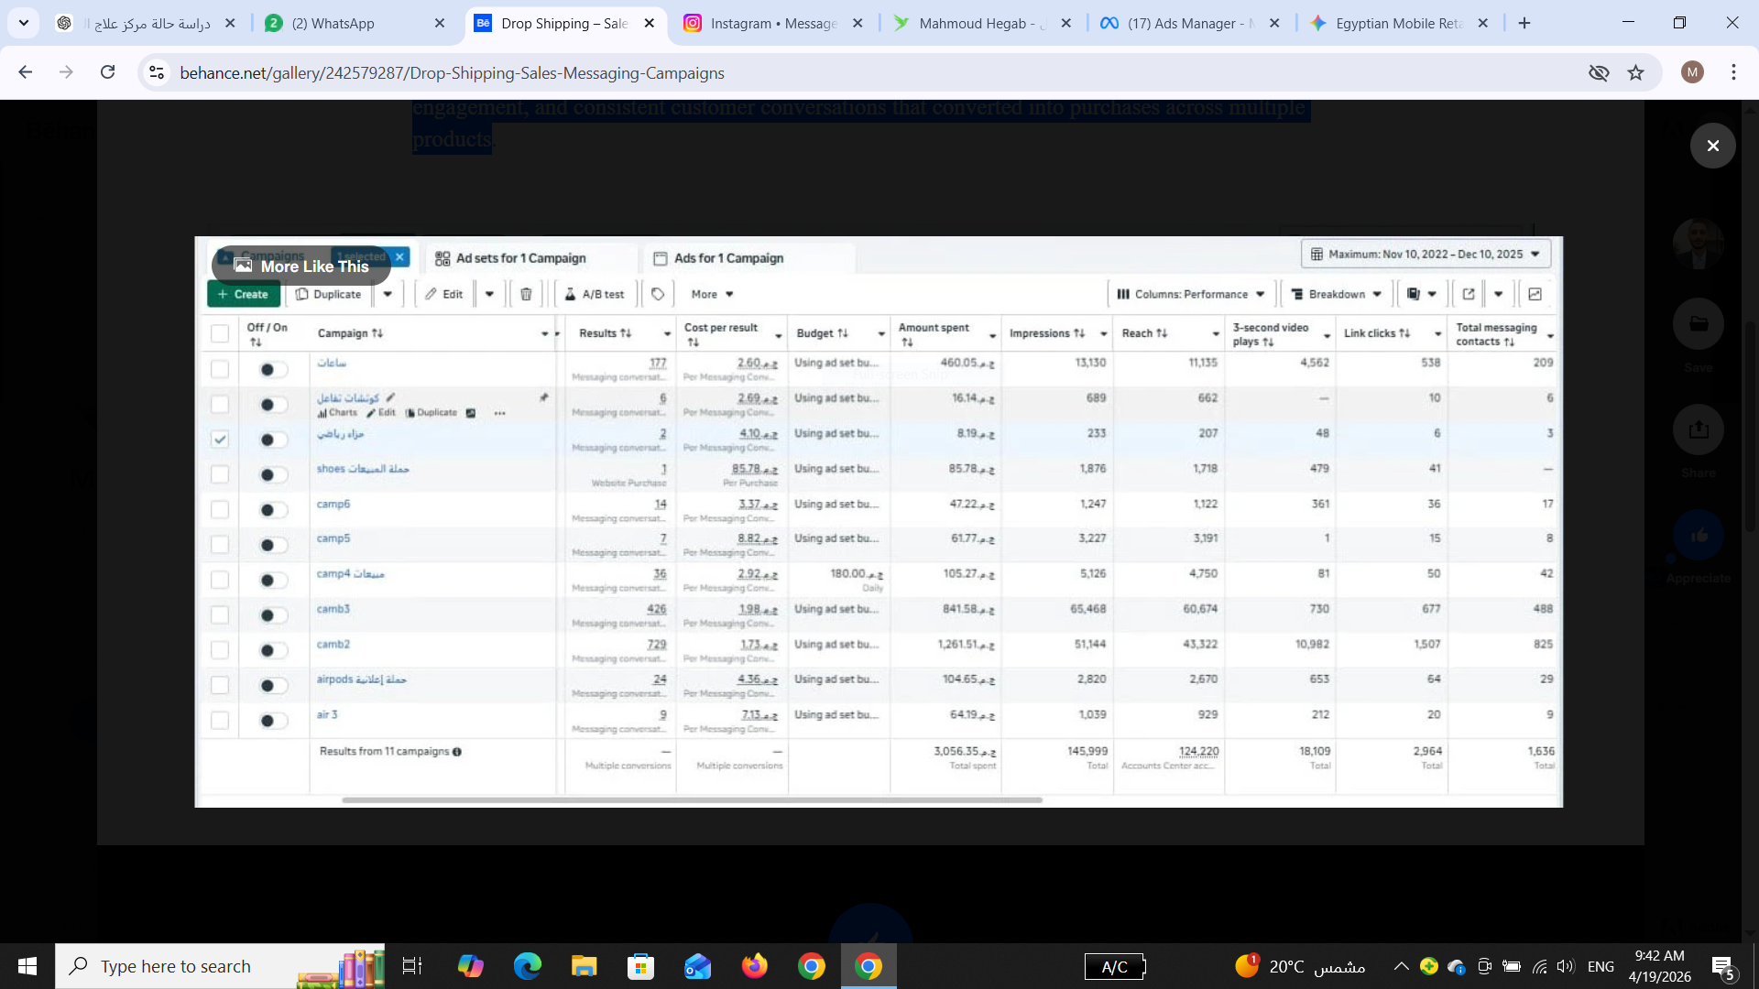Click the green Create button

click(244, 294)
